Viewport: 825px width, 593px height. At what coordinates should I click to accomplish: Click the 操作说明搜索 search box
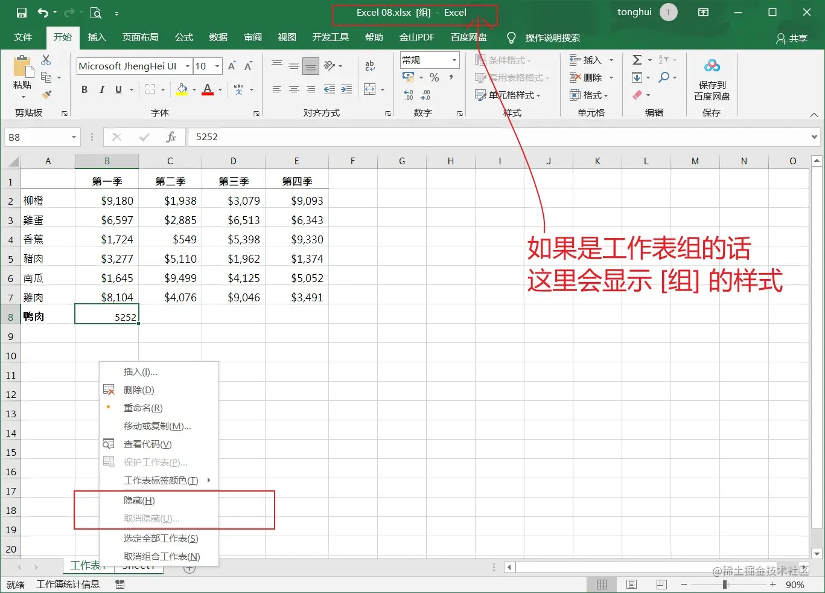pos(552,38)
